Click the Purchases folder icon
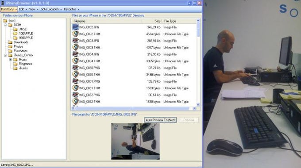This screenshot has height=168, width=301. click(10, 51)
